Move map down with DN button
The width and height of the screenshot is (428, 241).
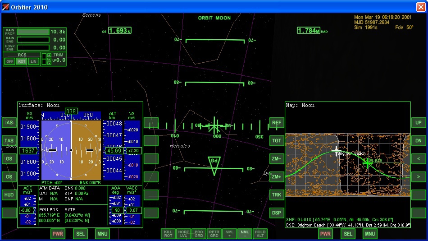419,141
